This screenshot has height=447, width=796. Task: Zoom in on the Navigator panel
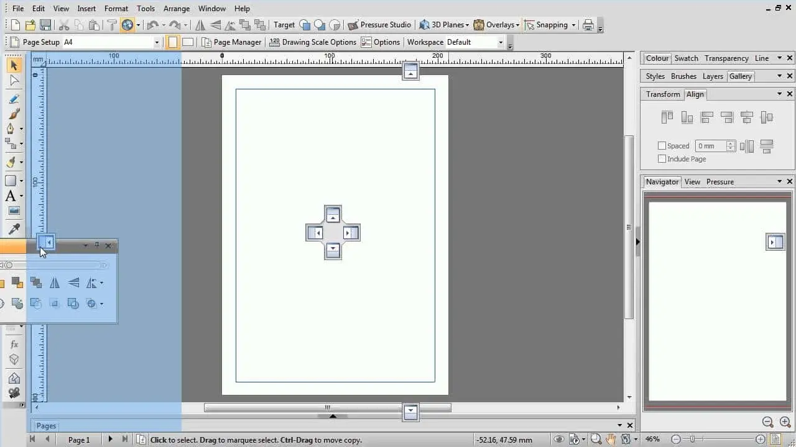785,422
